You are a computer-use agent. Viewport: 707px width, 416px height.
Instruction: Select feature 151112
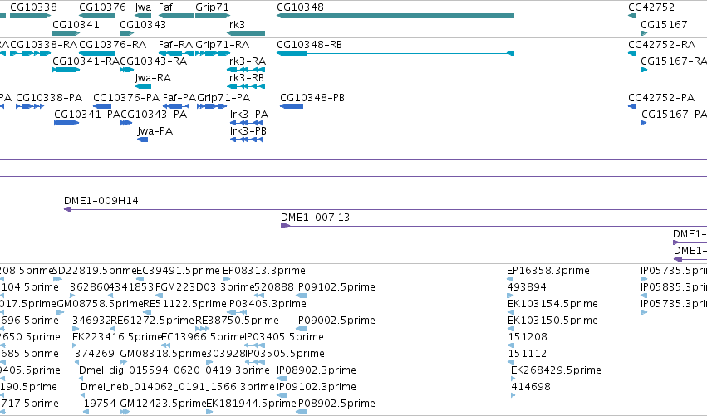[x=527, y=354]
